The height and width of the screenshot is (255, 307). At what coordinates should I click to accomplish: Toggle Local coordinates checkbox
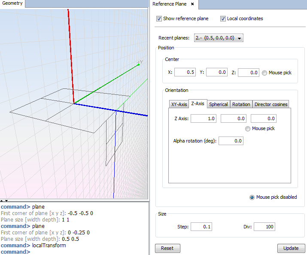click(223, 18)
